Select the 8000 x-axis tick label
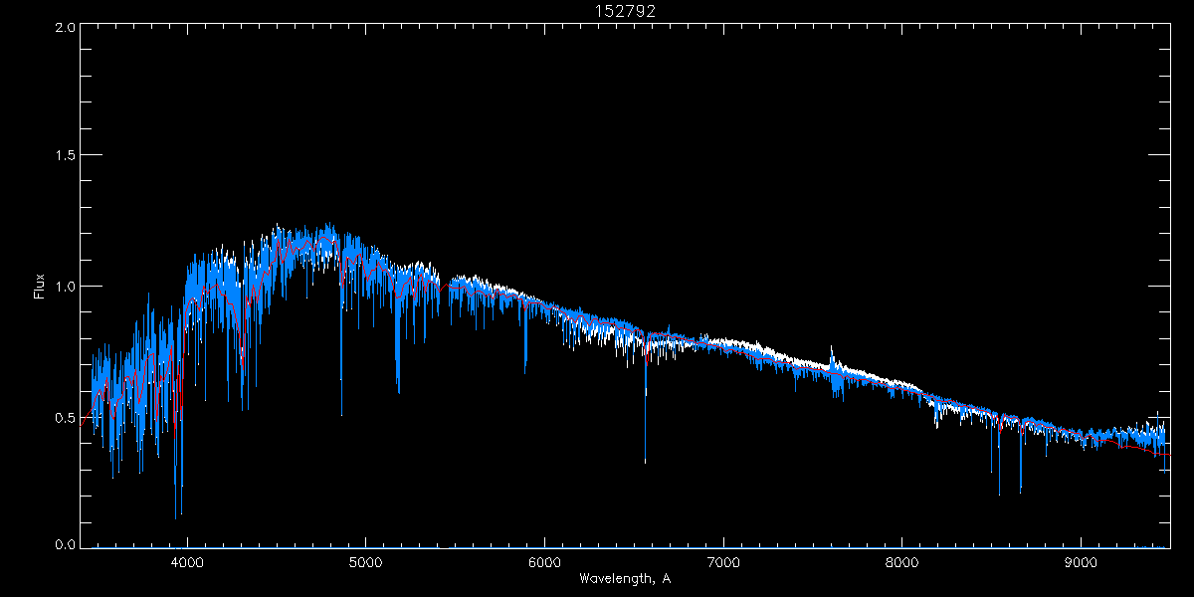Screen dimensions: 1194x597 point(902,561)
